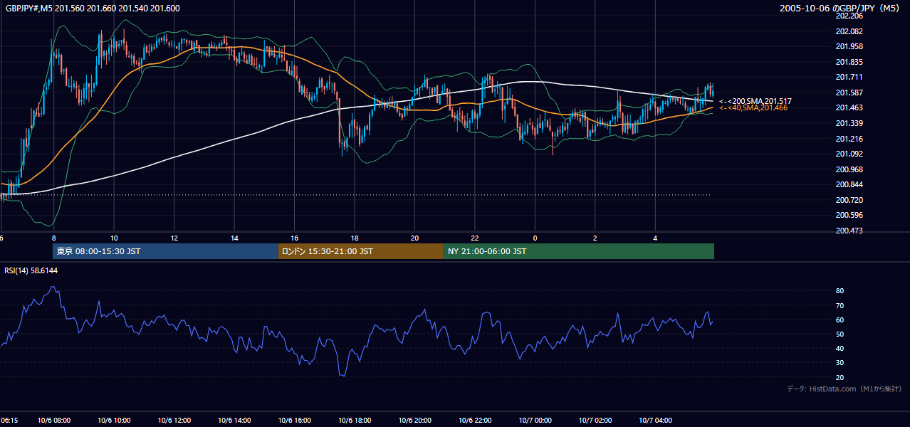Click price axis label 202.082
Screen dimensions: 910x427
coord(849,31)
